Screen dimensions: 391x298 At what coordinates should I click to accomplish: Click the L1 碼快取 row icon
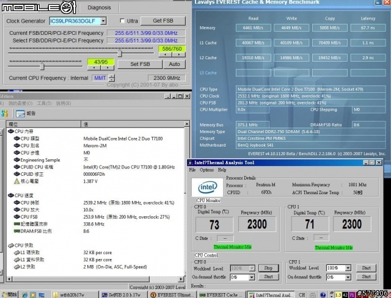click(x=16, y=253)
